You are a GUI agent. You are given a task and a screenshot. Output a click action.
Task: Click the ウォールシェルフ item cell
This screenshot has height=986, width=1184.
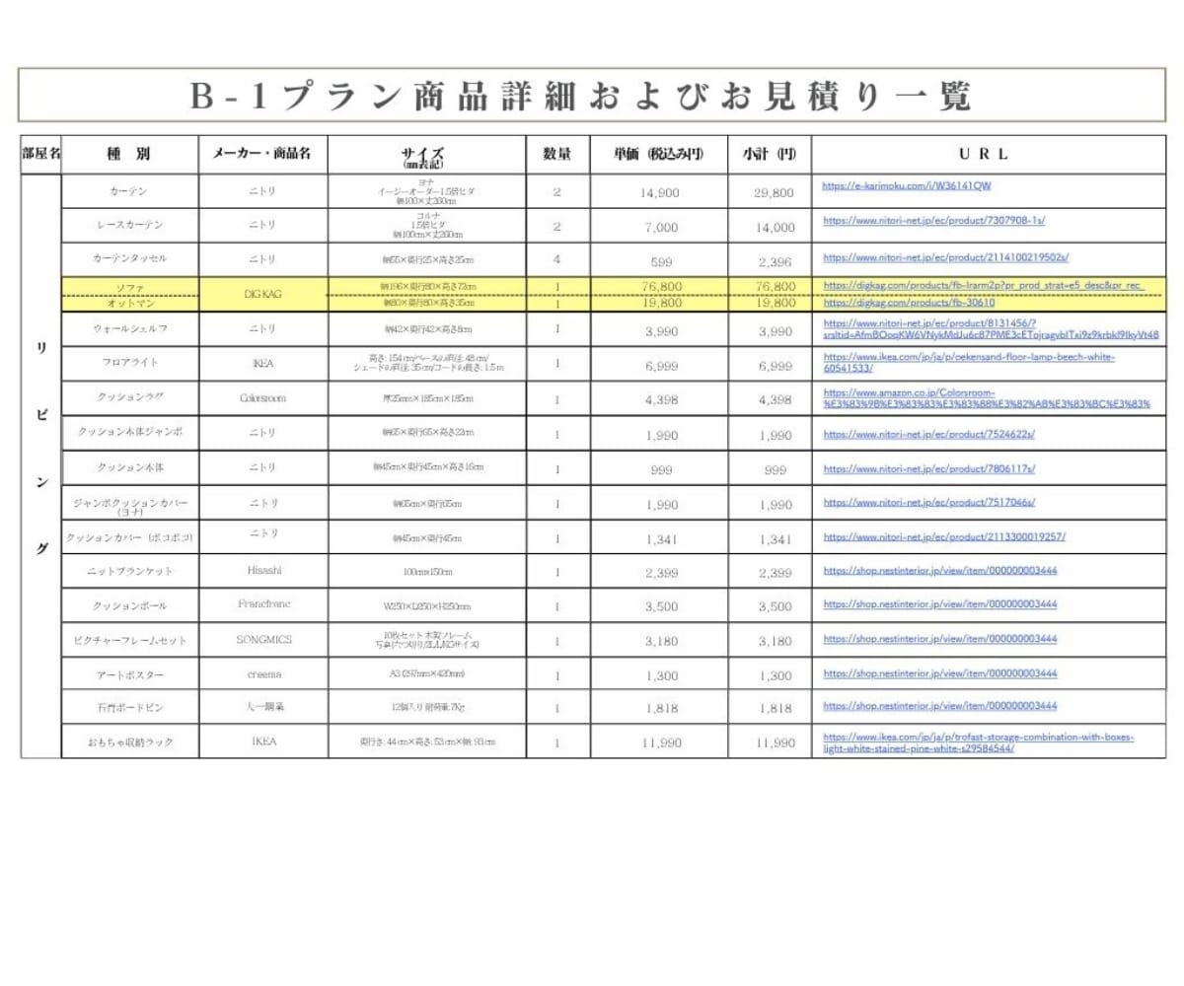(x=130, y=328)
